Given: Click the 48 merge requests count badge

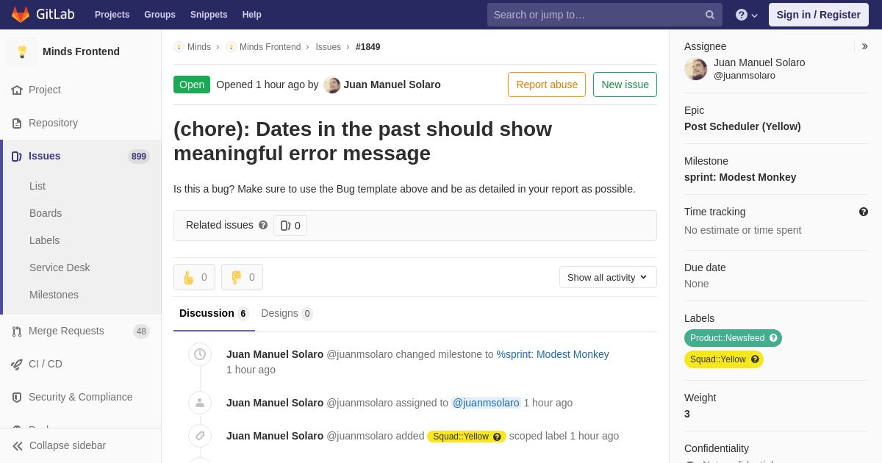Looking at the screenshot, I should click(141, 331).
